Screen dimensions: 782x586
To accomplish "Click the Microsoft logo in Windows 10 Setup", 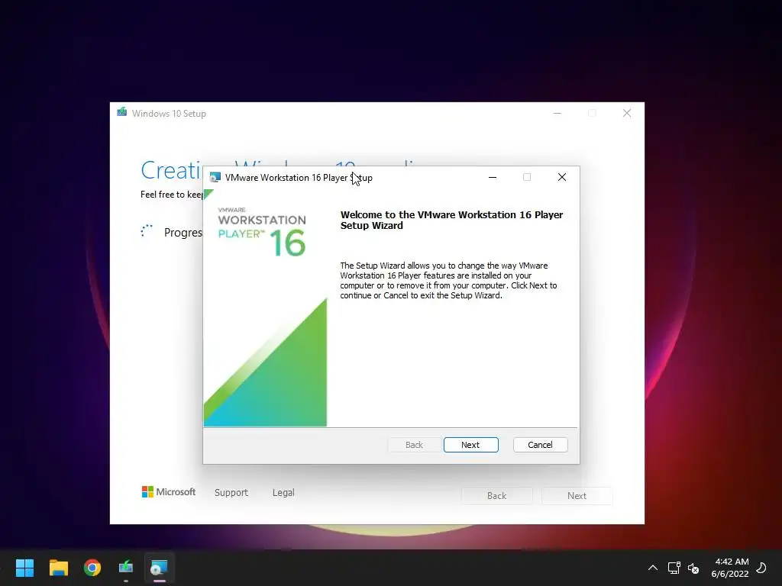I will point(169,492).
